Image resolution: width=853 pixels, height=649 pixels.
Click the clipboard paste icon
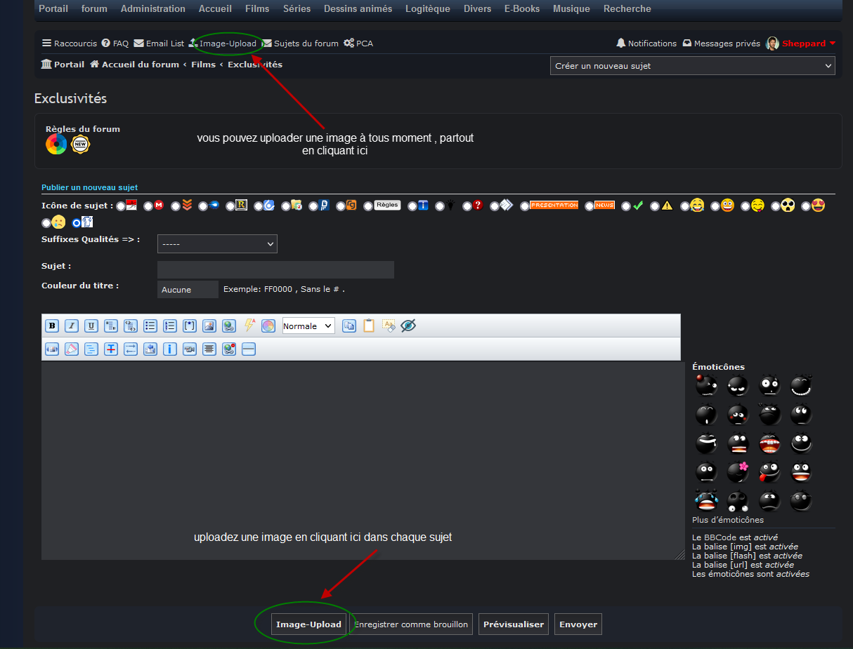369,326
